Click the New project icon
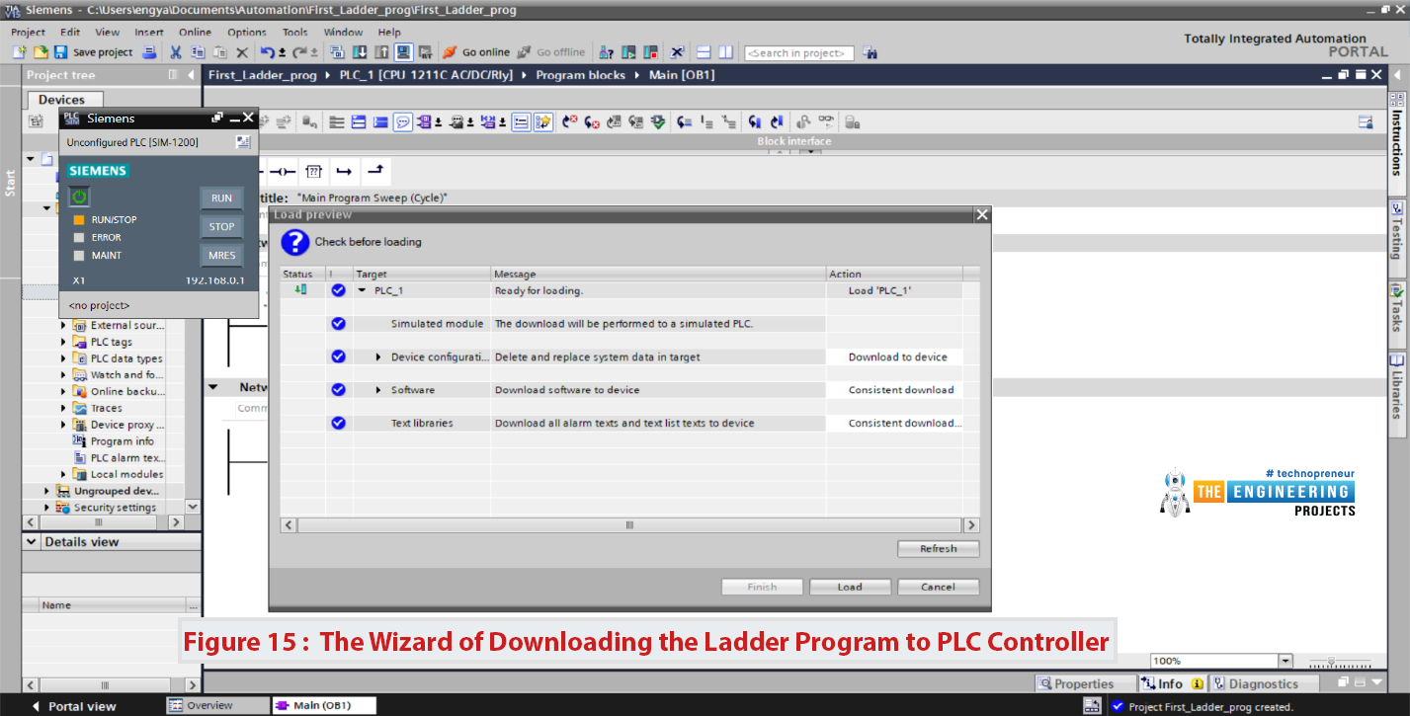This screenshot has height=716, width=1410. 18,52
